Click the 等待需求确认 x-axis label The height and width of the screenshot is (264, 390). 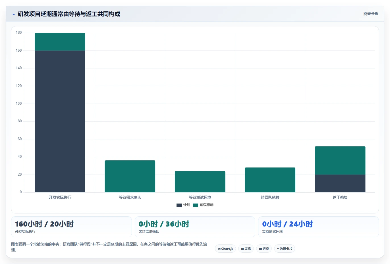click(x=130, y=197)
